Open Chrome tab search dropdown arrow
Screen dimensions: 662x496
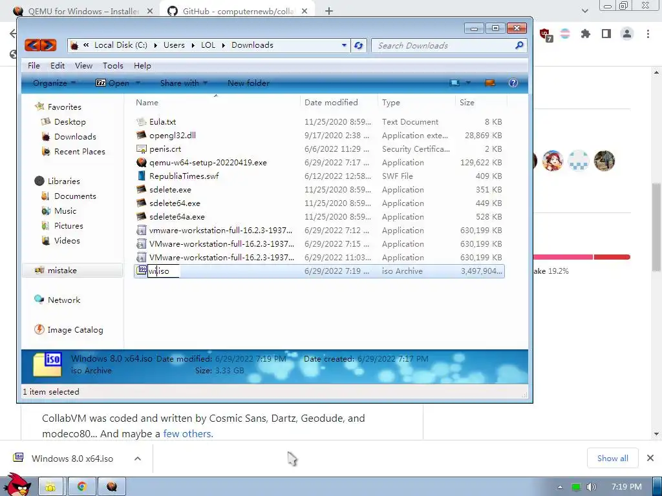584,11
